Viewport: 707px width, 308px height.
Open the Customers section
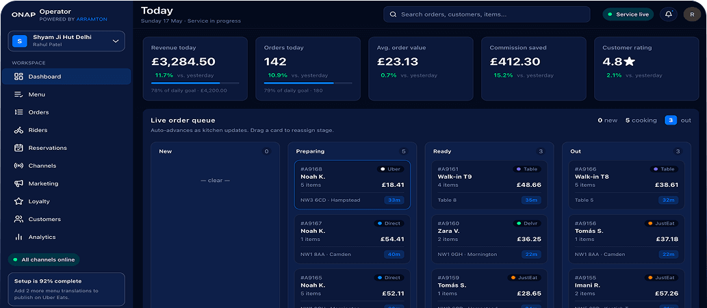coord(66,219)
